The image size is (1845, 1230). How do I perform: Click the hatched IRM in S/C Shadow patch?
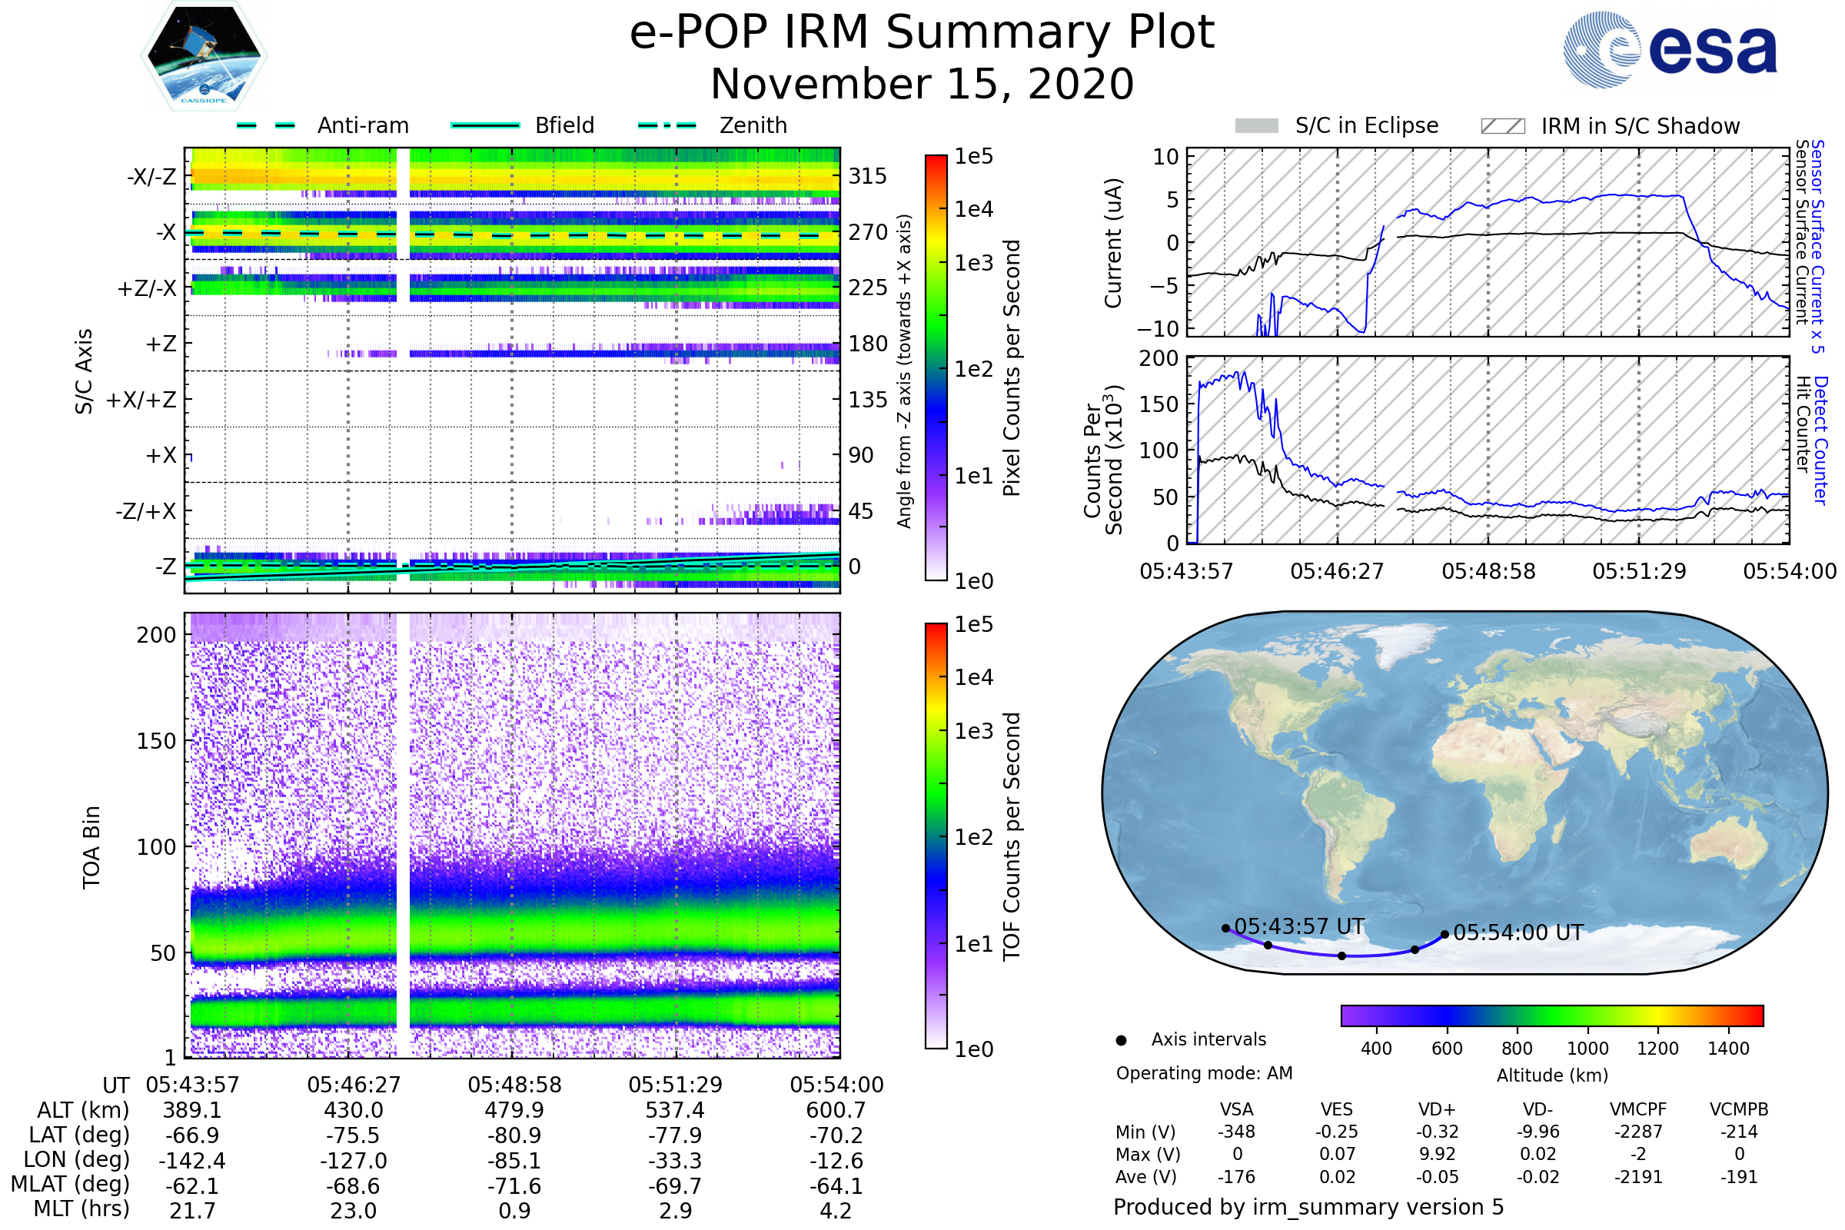click(1502, 126)
